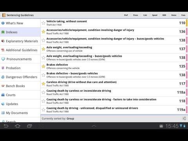Click the Sentencing Guidelines book icon
This screenshot has height=141, width=188.
point(4,15)
